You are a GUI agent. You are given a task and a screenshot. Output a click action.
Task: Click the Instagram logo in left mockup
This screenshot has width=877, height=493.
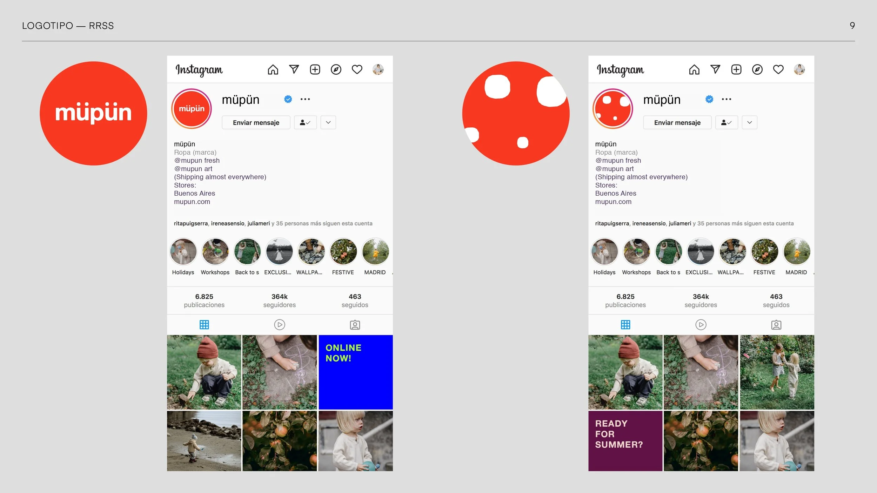pos(199,70)
